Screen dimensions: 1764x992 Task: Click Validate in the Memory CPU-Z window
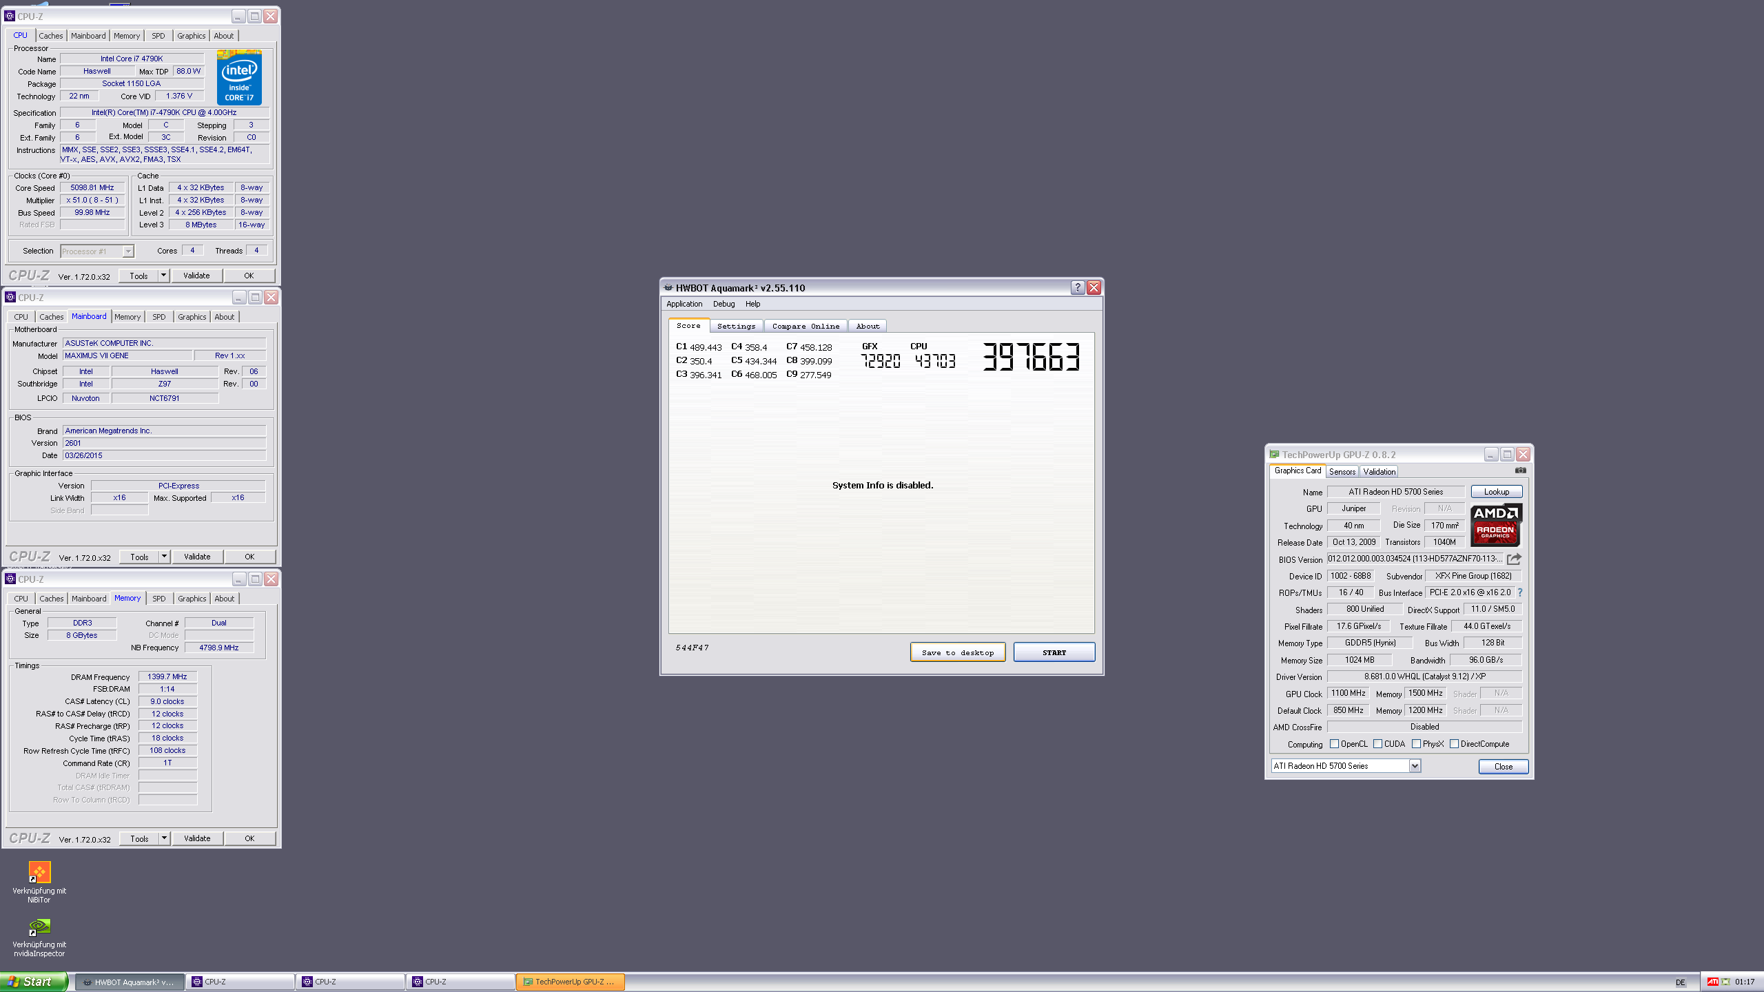tap(197, 838)
